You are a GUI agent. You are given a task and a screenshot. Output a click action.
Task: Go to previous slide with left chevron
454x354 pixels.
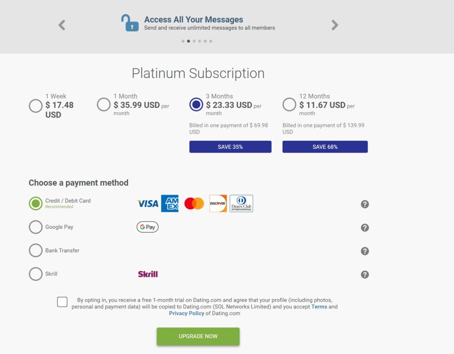pyautogui.click(x=62, y=25)
